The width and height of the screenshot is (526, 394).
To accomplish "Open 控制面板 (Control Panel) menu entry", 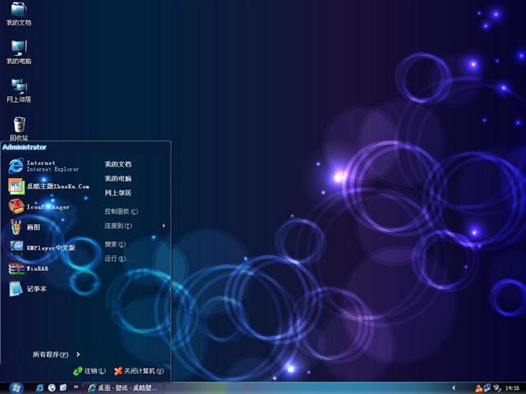I will click(x=121, y=211).
